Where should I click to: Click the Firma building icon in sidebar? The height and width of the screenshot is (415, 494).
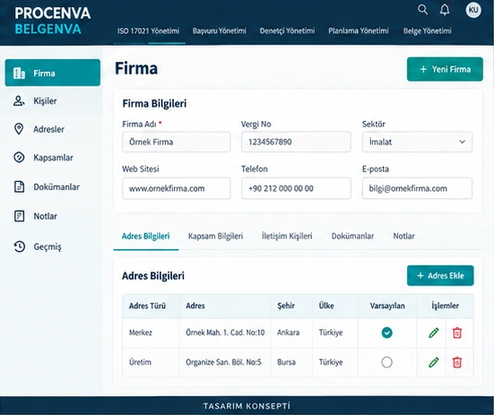tap(19, 73)
